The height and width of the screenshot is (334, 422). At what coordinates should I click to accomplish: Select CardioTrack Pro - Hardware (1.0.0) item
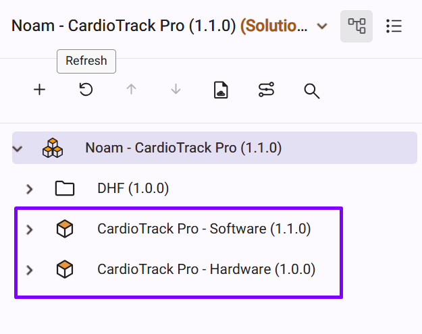pos(206,270)
